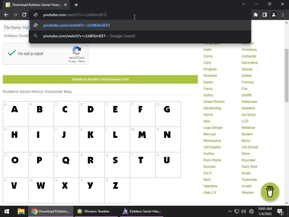Open the Windows Start menu
Image resolution: width=289 pixels, height=217 pixels.
7,211
